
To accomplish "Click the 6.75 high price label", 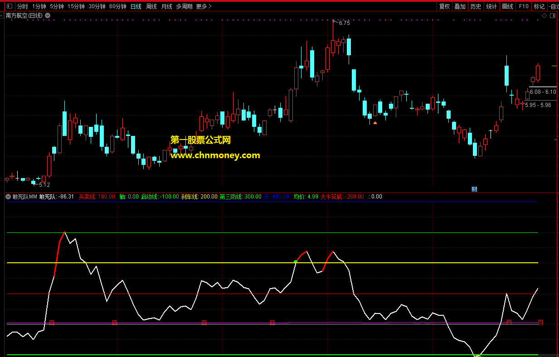I will coord(344,23).
